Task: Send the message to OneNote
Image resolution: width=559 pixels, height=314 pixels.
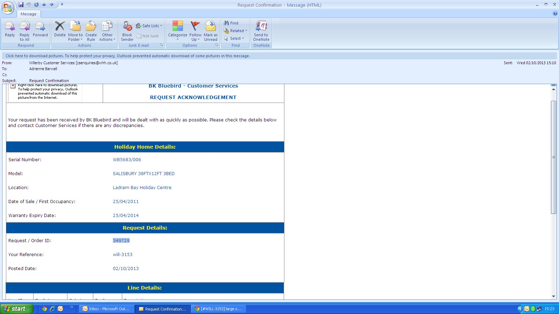Action: (x=261, y=31)
